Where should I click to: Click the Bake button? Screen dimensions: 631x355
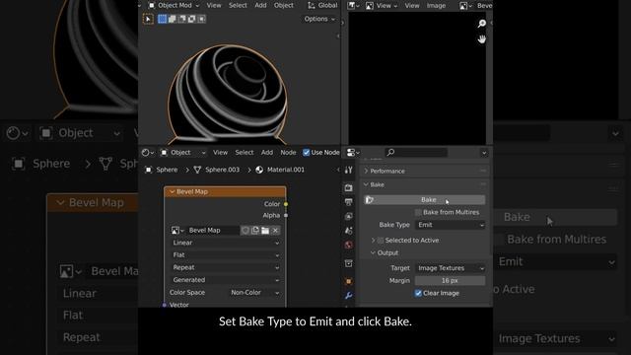pos(425,199)
